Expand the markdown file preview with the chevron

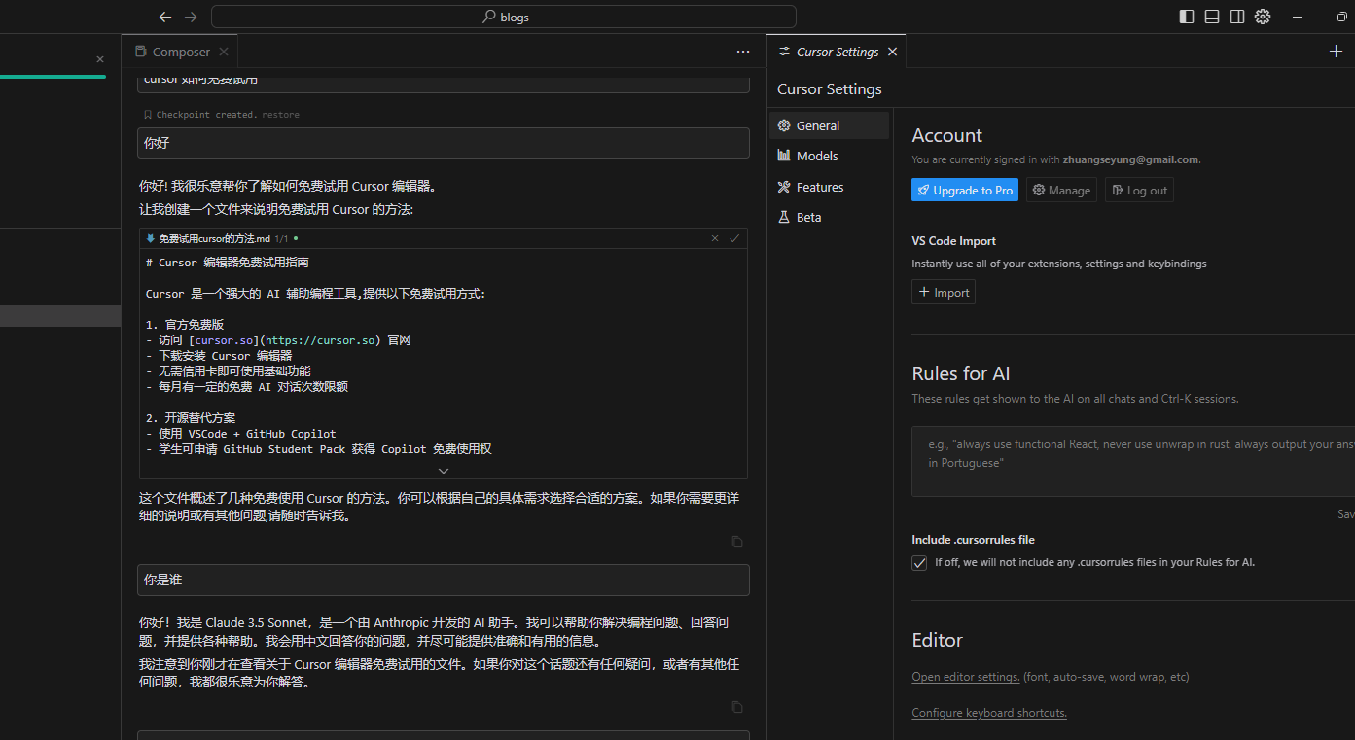(x=443, y=470)
